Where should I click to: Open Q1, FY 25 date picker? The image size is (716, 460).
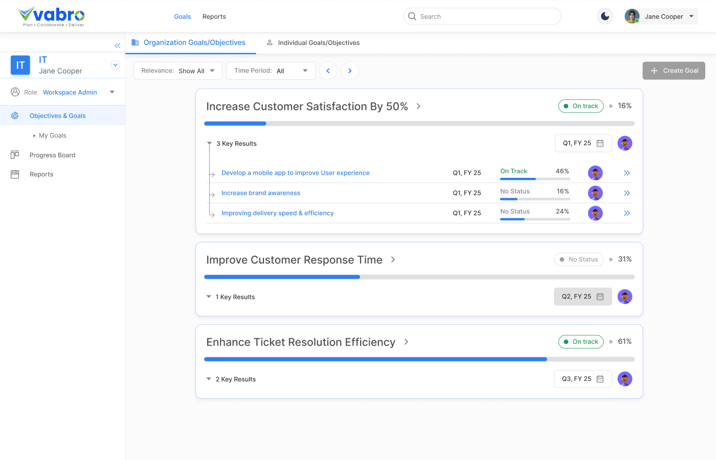584,143
